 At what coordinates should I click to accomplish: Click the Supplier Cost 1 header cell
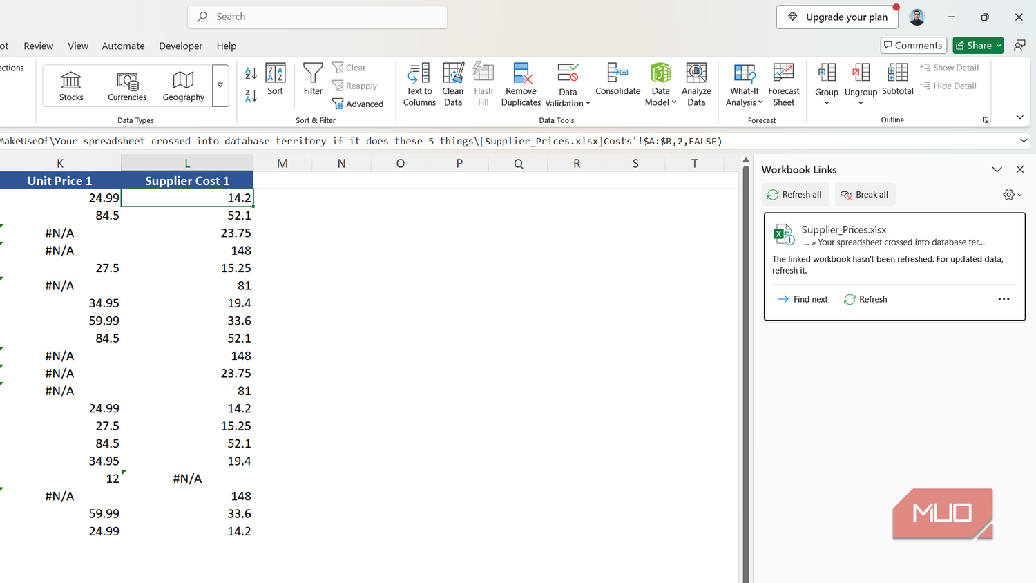tap(187, 180)
